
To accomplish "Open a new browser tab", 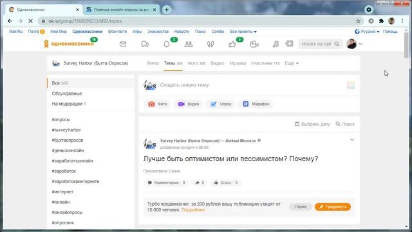I will [x=167, y=10].
